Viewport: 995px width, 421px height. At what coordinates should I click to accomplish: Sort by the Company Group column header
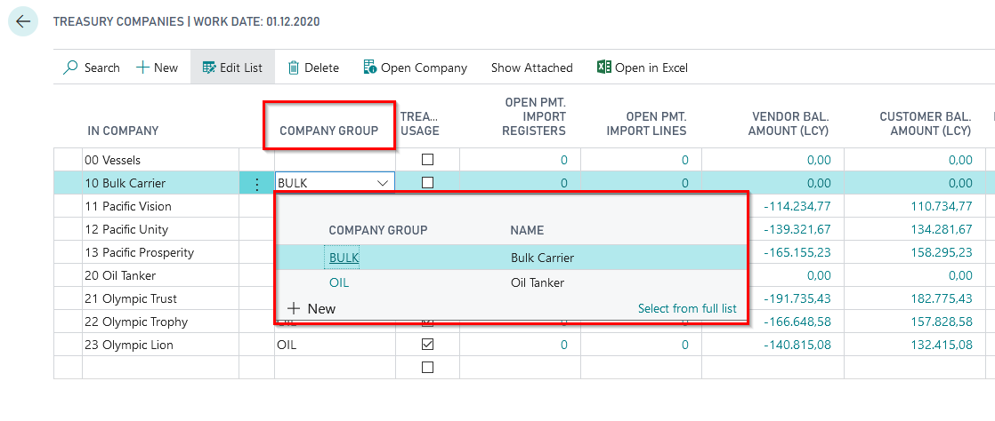[x=329, y=131]
